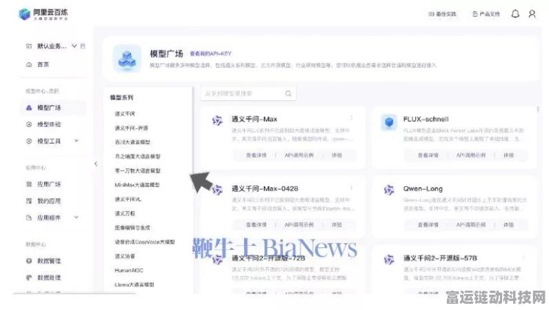The image size is (549, 310).
Task: Open API调用示例 for 通义千问-Max
Action: [x=299, y=155]
